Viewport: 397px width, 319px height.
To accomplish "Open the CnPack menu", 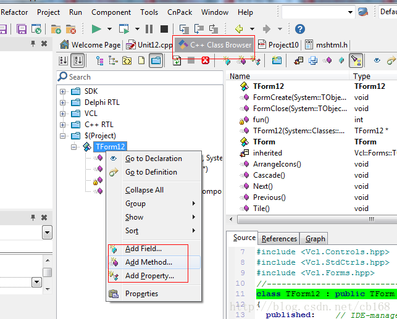I will coord(180,12).
